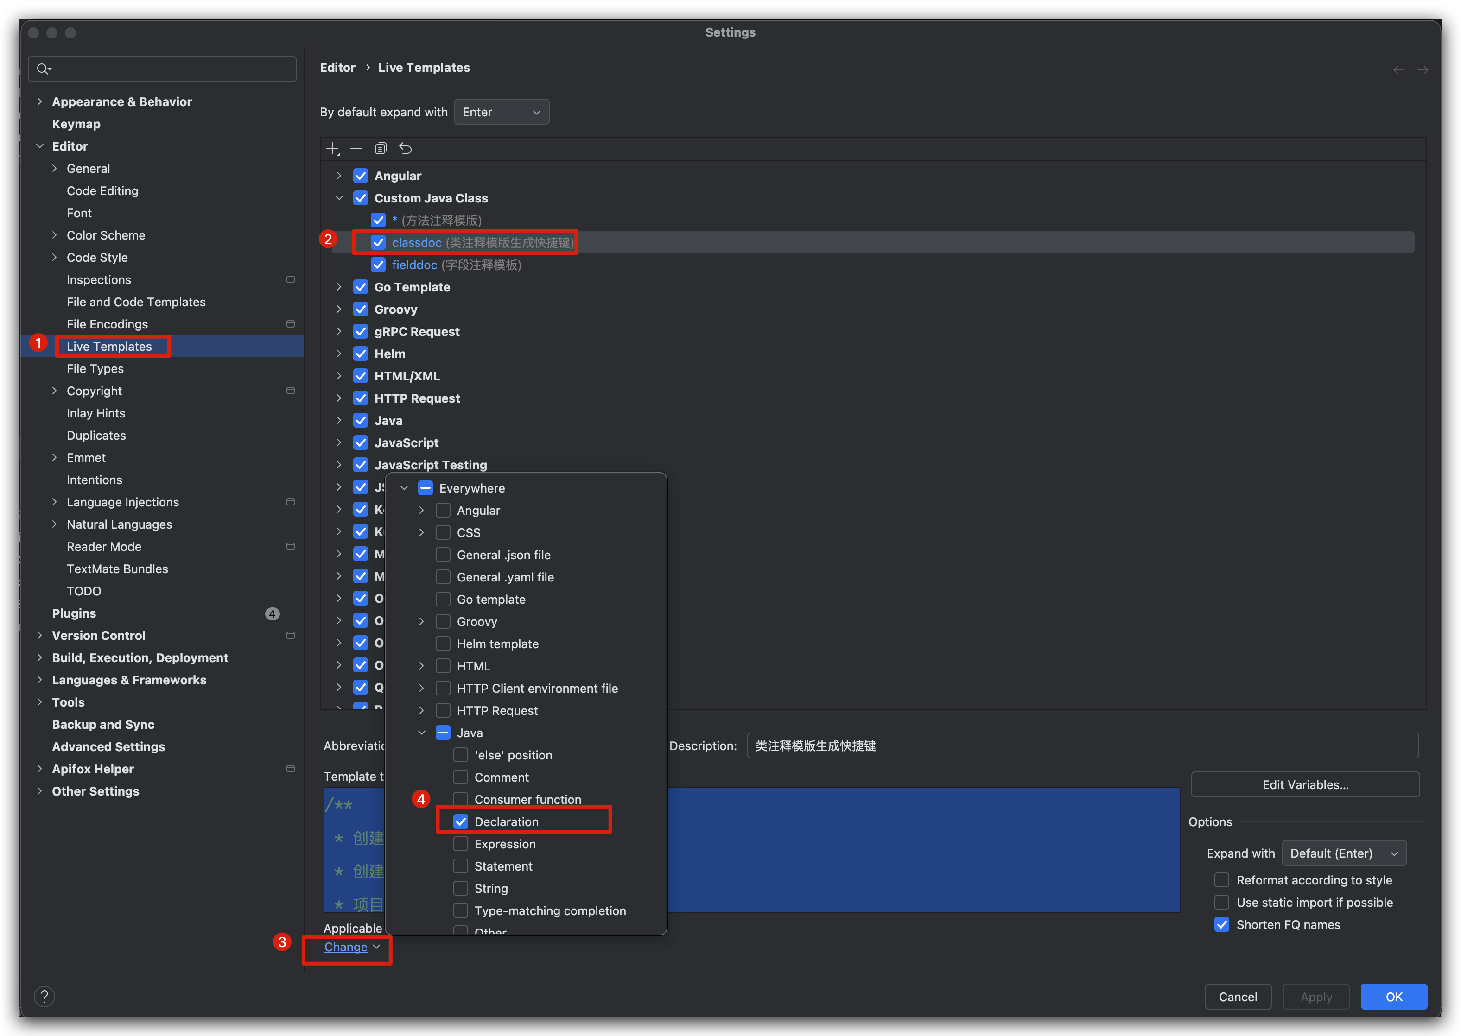Expand the Go Template group
Viewport: 1461px width, 1036px height.
pyautogui.click(x=339, y=287)
